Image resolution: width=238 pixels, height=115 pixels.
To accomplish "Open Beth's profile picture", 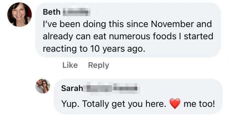I will [20, 15].
